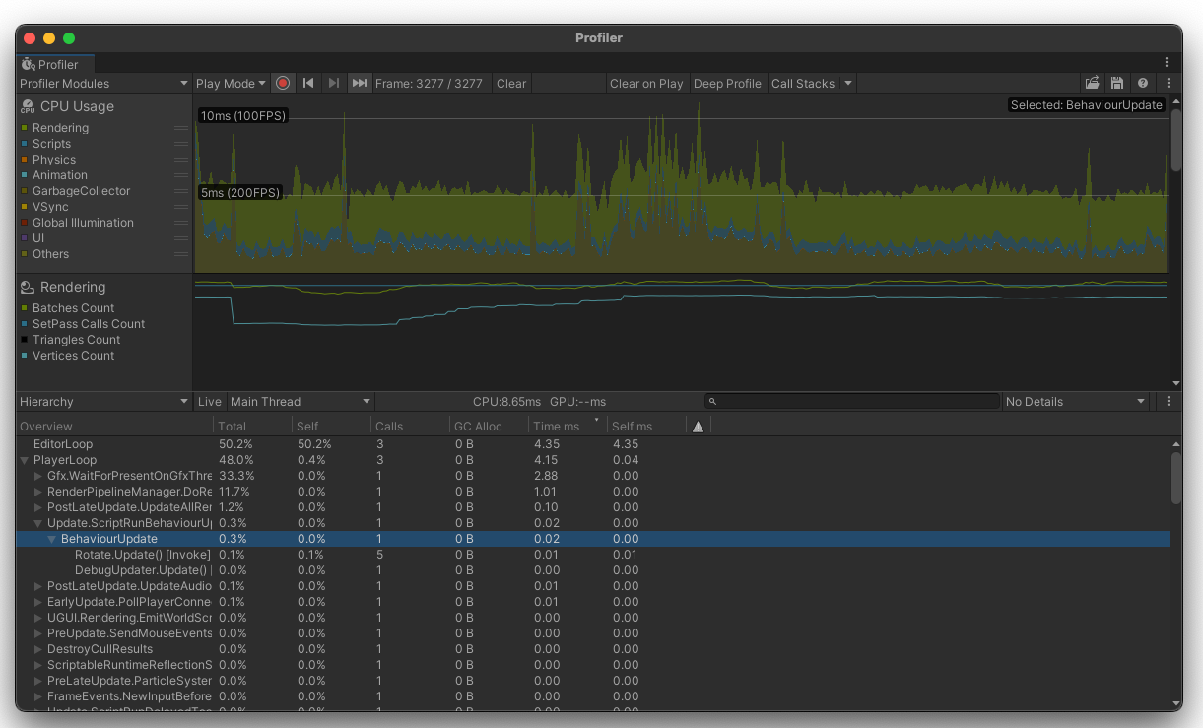This screenshot has width=1203, height=728.
Task: Click the warning triangle column header
Action: tap(698, 427)
